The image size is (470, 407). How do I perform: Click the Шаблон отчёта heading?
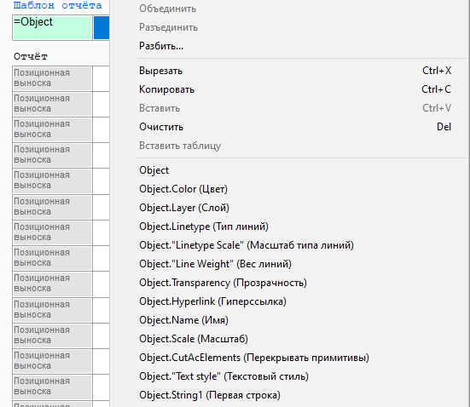[58, 5]
